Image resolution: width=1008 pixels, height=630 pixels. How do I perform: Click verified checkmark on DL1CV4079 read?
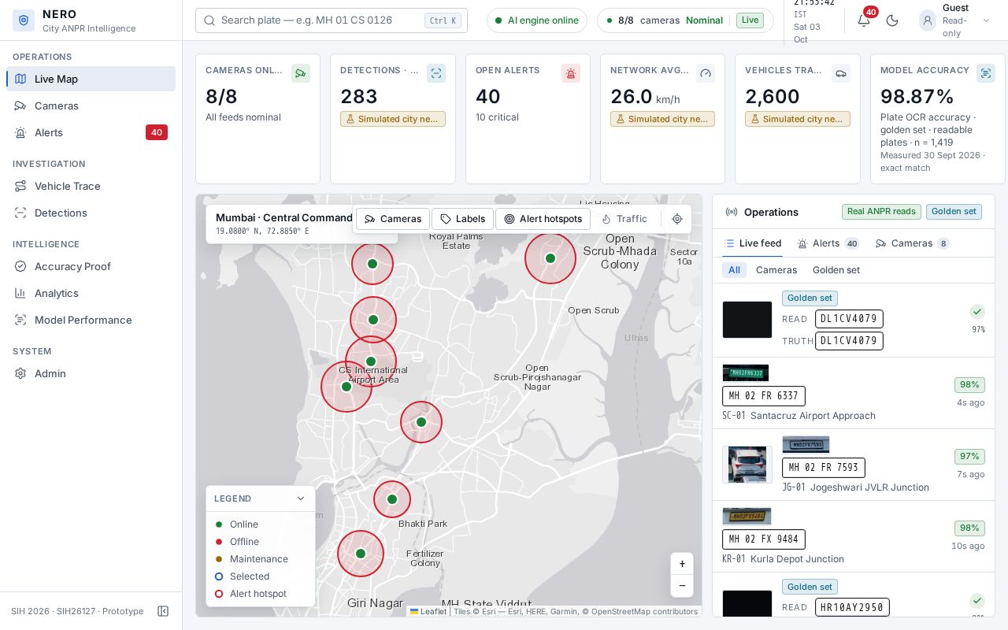tap(977, 312)
